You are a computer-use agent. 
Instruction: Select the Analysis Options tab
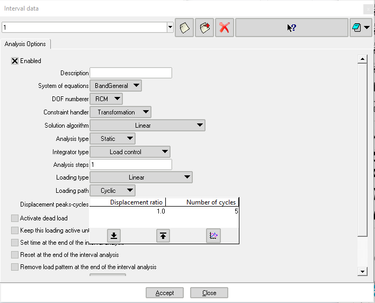coord(25,44)
